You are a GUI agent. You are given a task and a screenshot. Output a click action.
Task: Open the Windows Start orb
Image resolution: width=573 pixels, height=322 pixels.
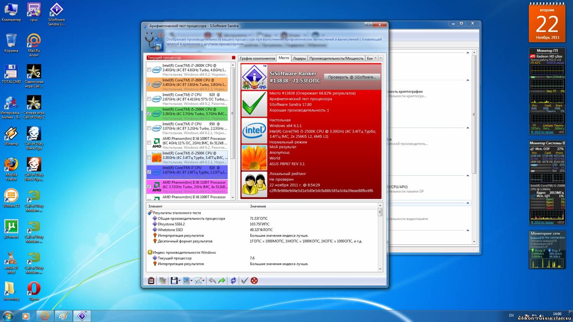[x=8, y=316]
